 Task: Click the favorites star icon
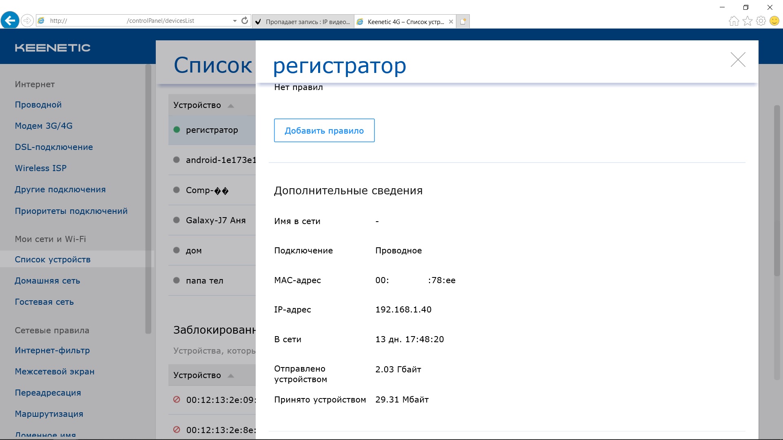pos(747,21)
